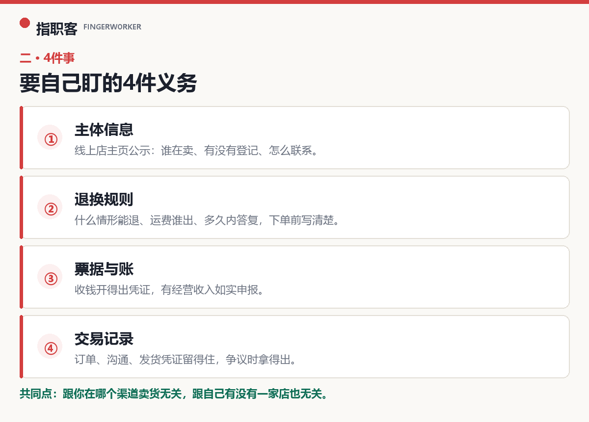Click the description starting 订单、沟通、发货凭证
This screenshot has height=422, width=589.
coord(187,360)
